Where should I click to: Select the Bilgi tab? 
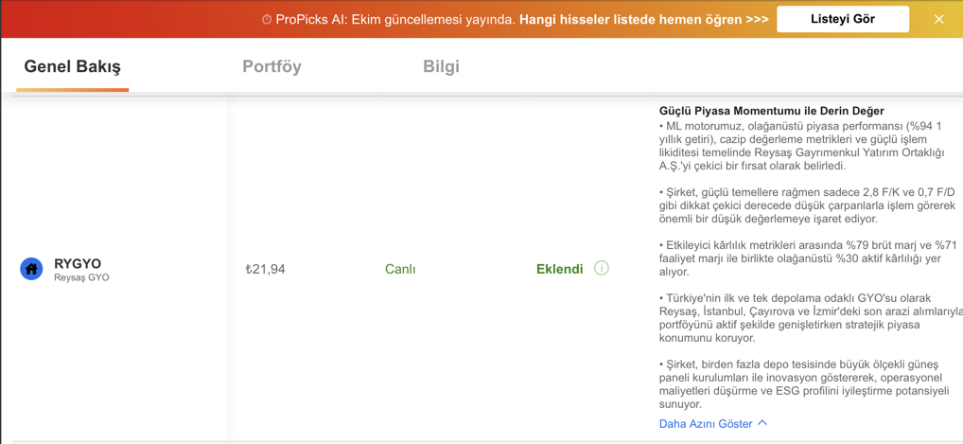tap(441, 66)
